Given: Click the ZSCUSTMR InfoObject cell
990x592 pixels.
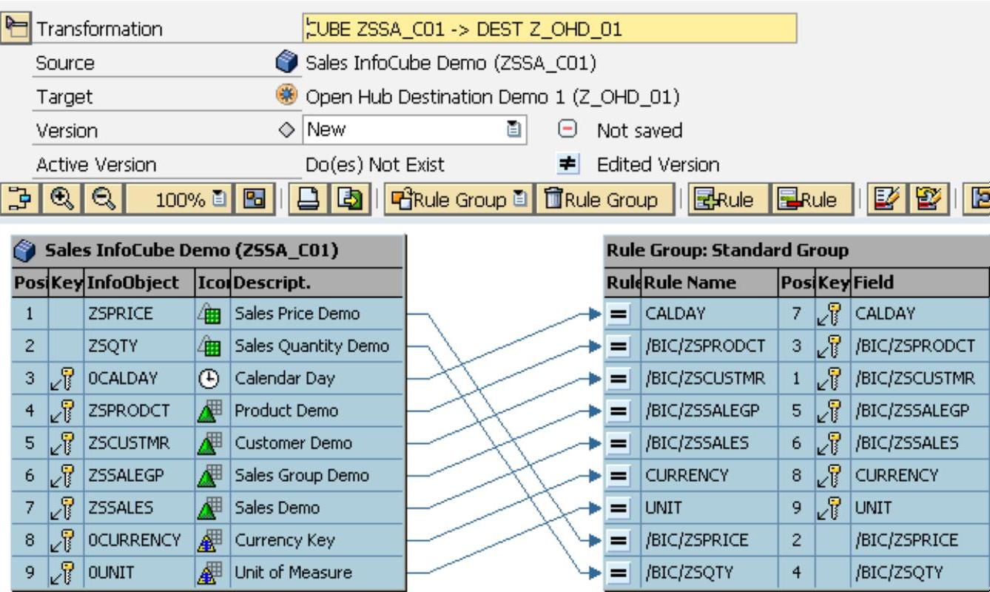Looking at the screenshot, I should 140,443.
